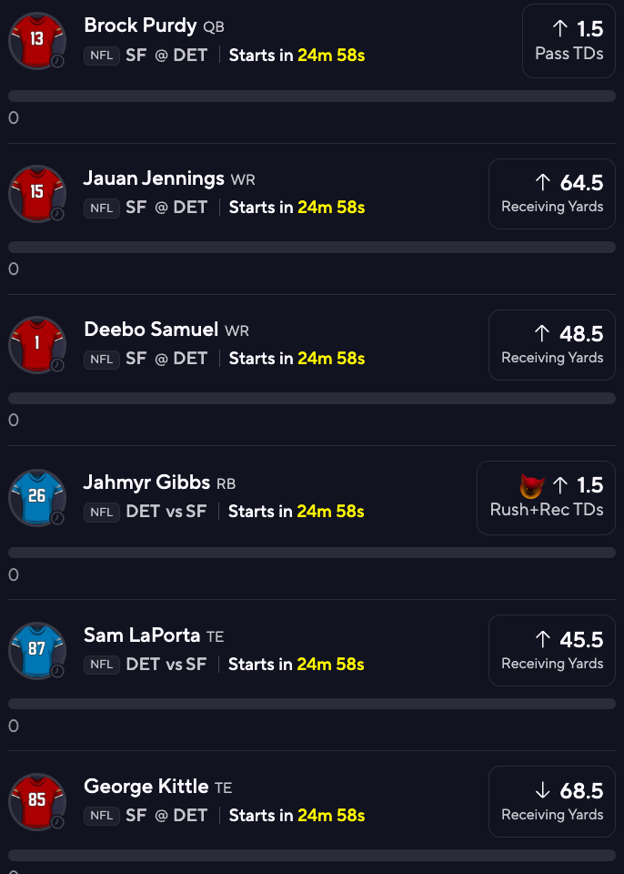Click Jahmyr Gibbs' blue number 26 jersey
The height and width of the screenshot is (874, 624).
click(37, 498)
